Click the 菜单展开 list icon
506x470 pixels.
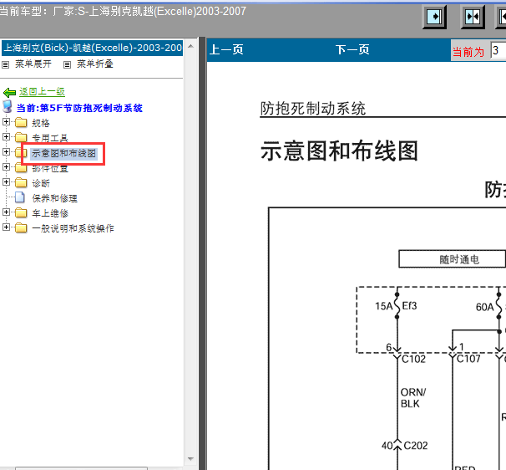[6, 64]
